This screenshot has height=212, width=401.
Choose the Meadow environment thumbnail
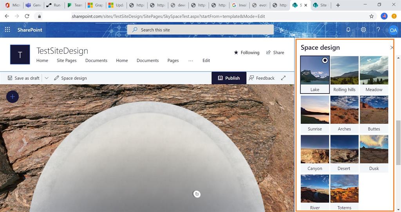[374, 75]
